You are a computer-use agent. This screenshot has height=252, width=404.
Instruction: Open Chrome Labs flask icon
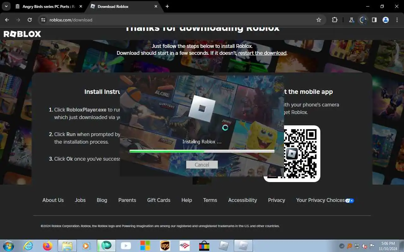click(x=351, y=20)
